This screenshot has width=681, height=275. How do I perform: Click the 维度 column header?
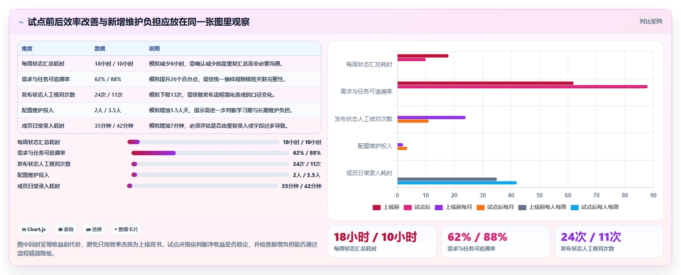pos(27,49)
